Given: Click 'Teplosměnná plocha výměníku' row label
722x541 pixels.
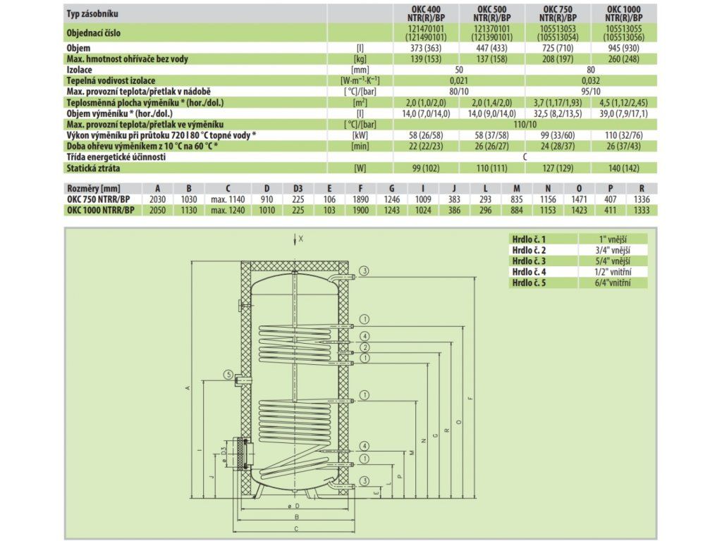Looking at the screenshot, I should pyautogui.click(x=145, y=103).
